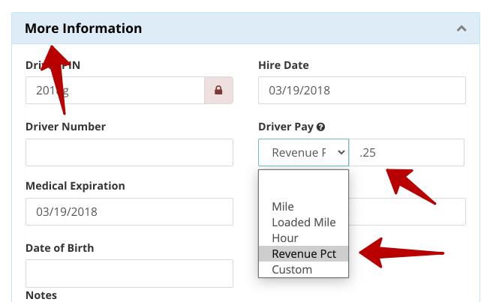Click the Driver Number input field
The width and height of the screenshot is (487, 302).
click(x=129, y=152)
